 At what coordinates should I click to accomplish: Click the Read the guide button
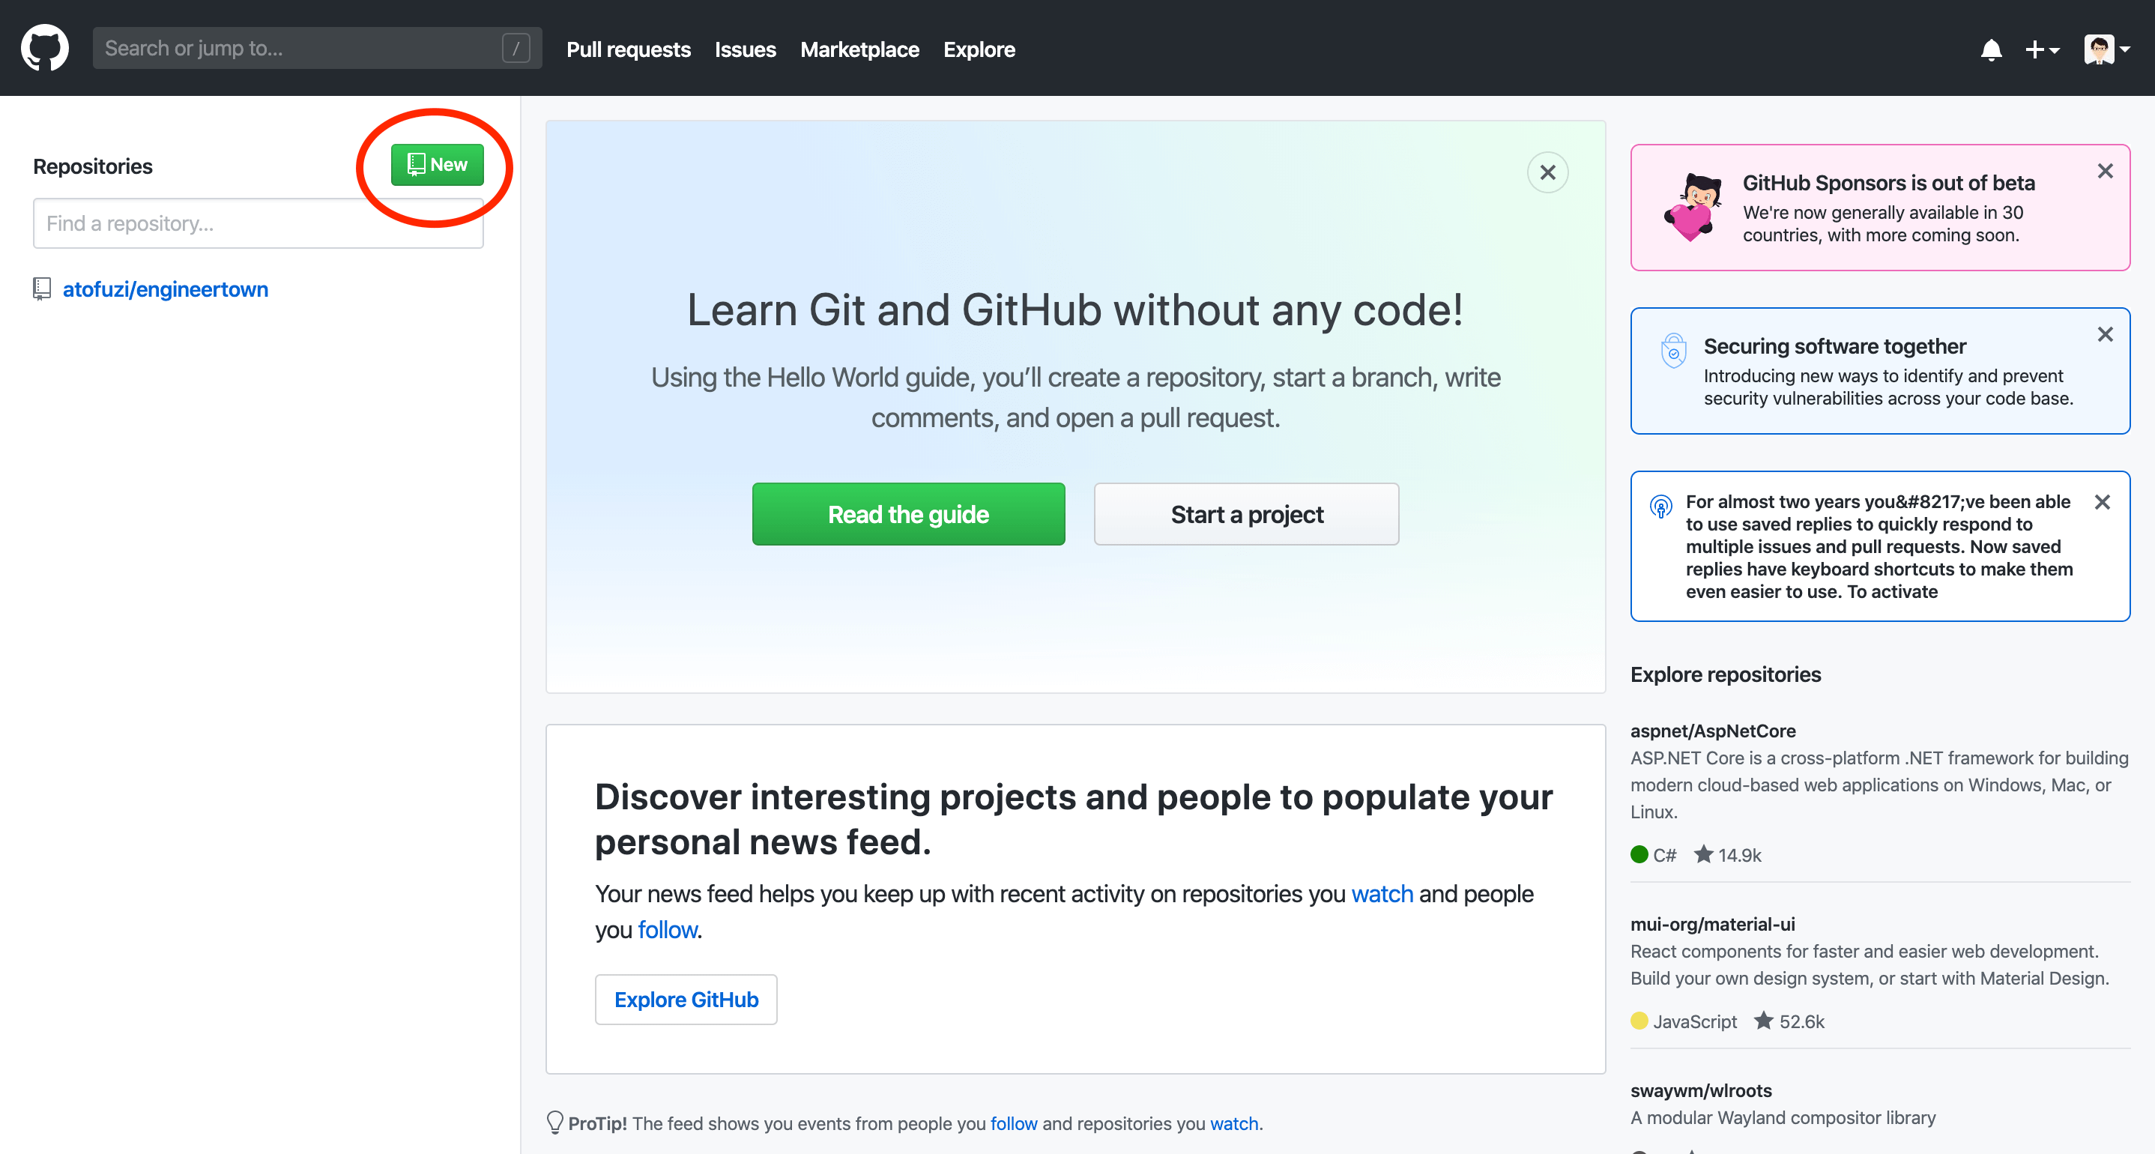[x=907, y=514]
